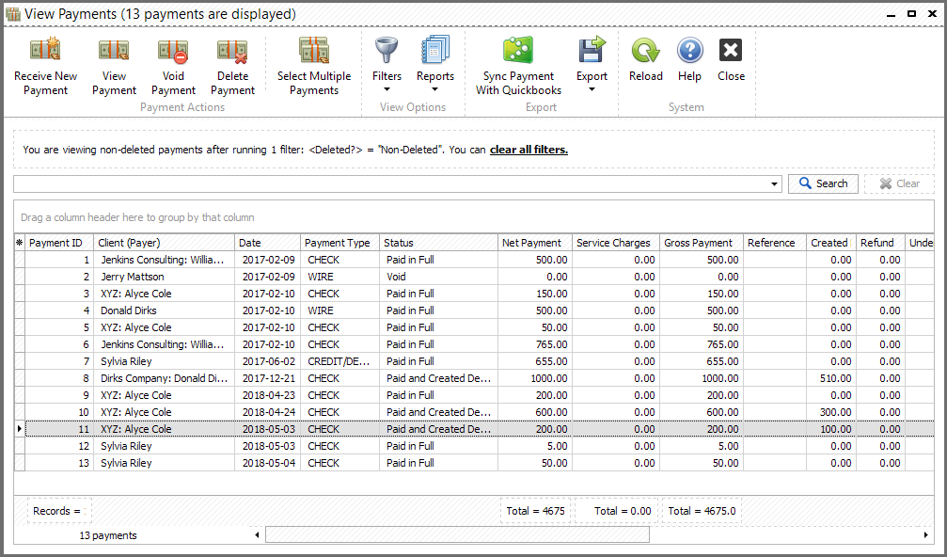This screenshot has width=947, height=557.
Task: Click the 'CREDIT/DE...' payment type cell
Action: tap(339, 361)
